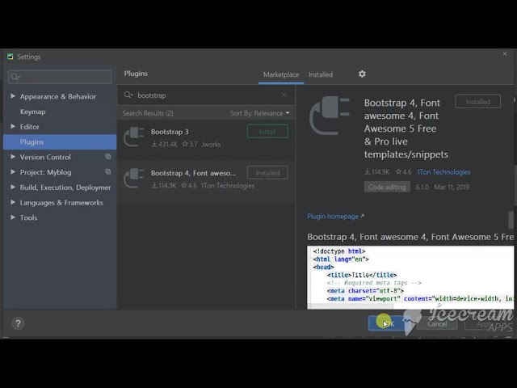Viewport: 517px width, 388px height.
Task: Expand Languages & Frameworks section
Action: [13, 202]
